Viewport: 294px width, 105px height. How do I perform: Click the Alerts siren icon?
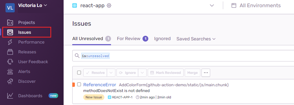[x=10, y=72]
